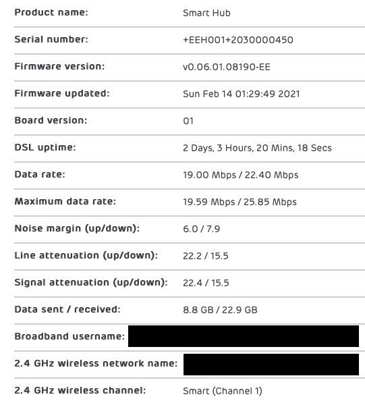
Task: Click the 2.4 GHz wireless channel label
Action: 80,390
